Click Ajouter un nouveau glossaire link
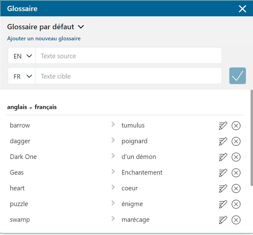The height and width of the screenshot is (235, 253). coord(44,38)
